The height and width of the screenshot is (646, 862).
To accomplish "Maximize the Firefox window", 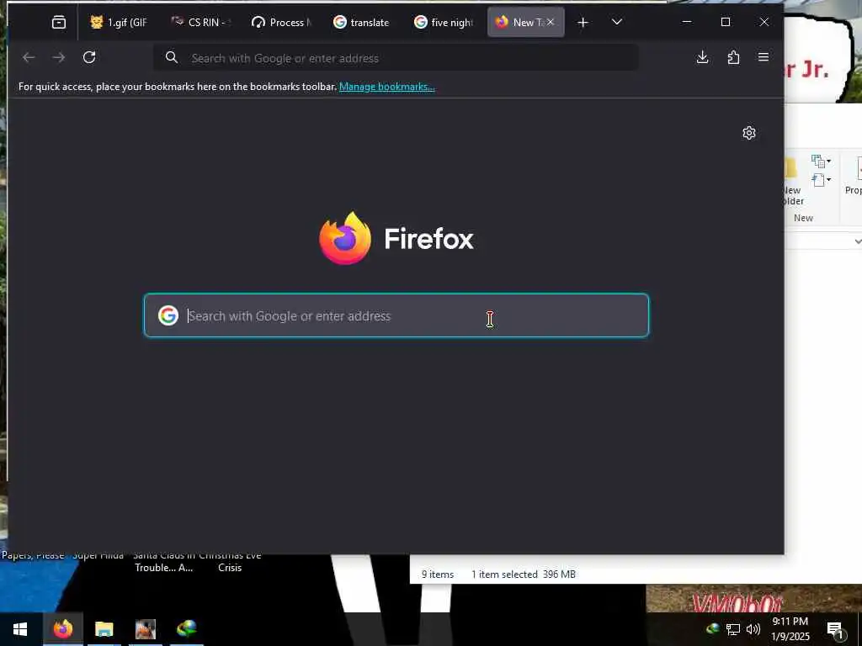I will click(x=726, y=22).
